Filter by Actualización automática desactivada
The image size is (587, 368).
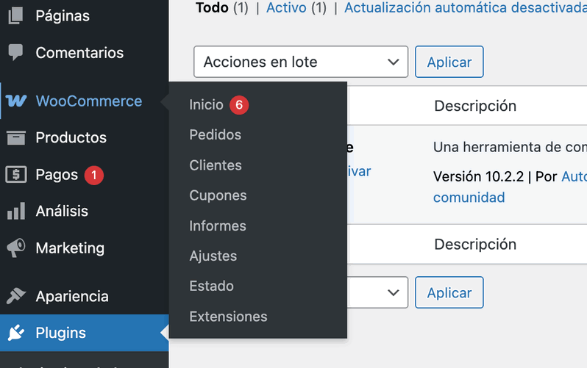click(466, 7)
